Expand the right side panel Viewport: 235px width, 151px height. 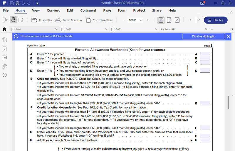pyautogui.click(x=233, y=95)
